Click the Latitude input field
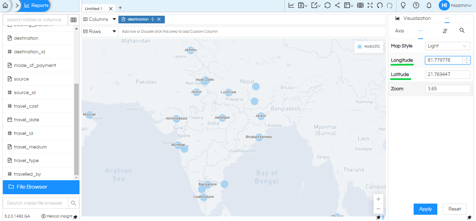Viewport: 476px width, 221px height. pos(448,75)
